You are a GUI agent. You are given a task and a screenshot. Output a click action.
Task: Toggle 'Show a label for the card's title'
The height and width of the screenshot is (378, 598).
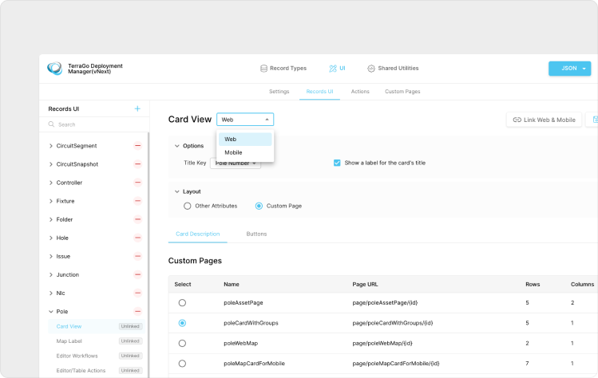[x=337, y=163]
